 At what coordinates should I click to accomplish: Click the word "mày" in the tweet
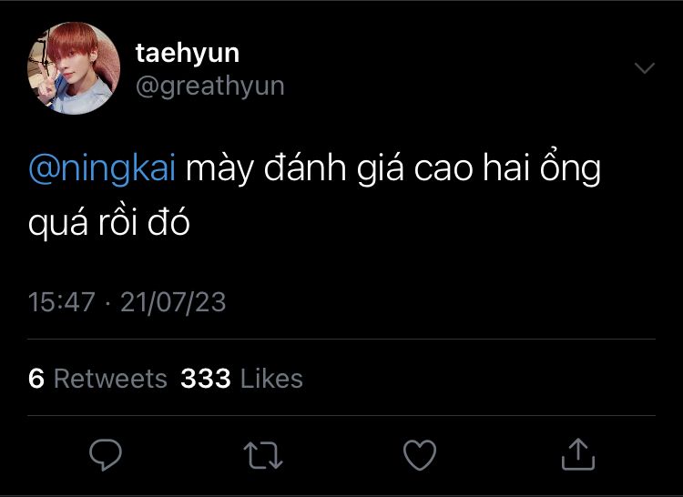(x=220, y=171)
